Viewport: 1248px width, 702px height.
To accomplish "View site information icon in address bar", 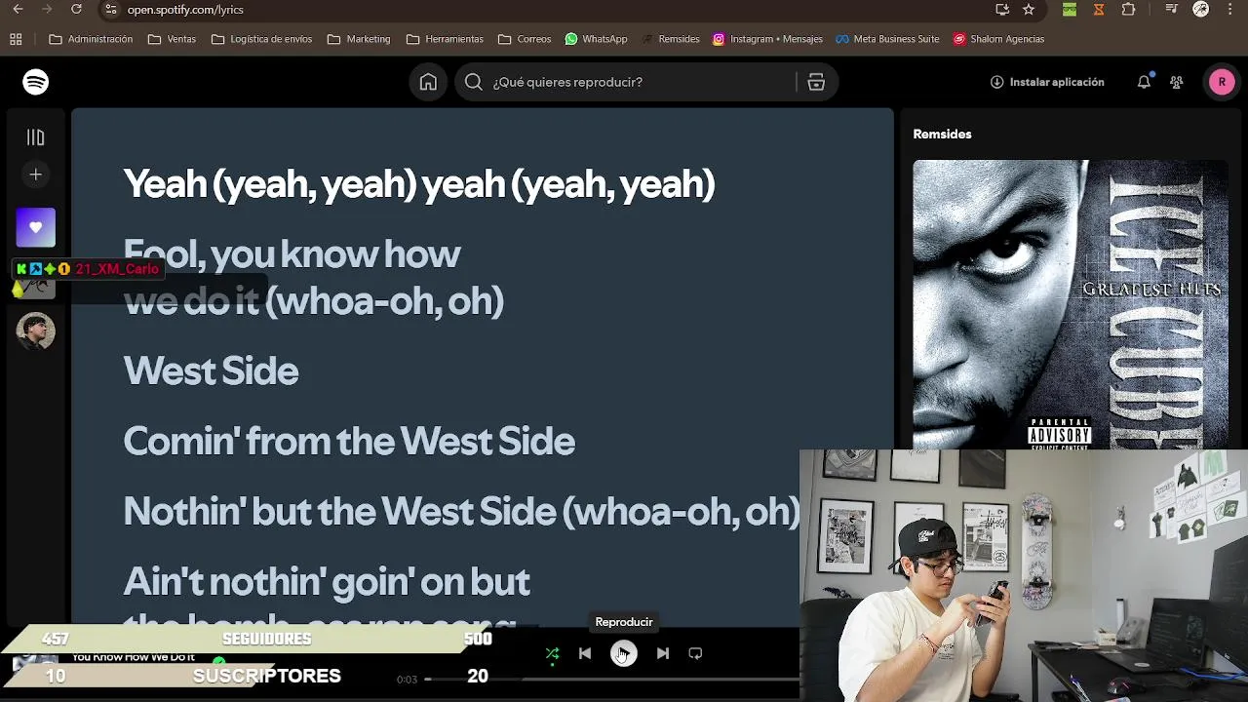I will (110, 9).
